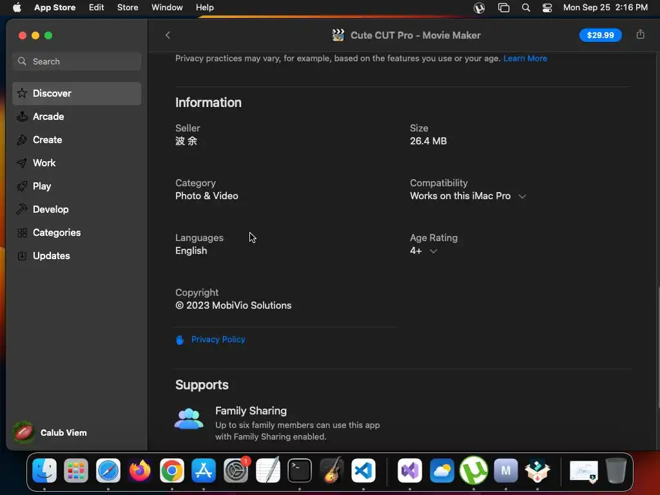Click the Search field in sidebar
Image resolution: width=660 pixels, height=495 pixels.
77,61
